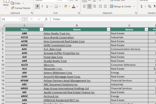Open Merge & Center dropdown arrow

pyautogui.click(x=134, y=6)
